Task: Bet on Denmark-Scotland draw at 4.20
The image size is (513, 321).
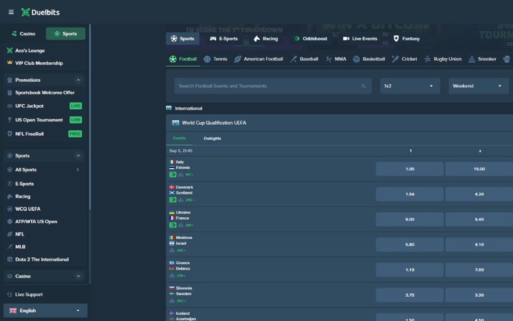Action: (479, 195)
